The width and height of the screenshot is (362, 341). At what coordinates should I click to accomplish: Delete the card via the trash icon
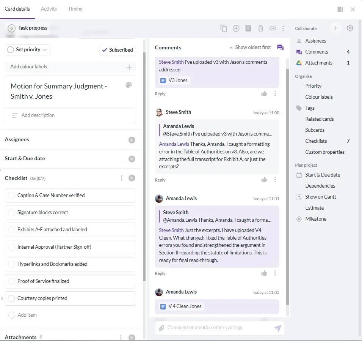pos(261,28)
